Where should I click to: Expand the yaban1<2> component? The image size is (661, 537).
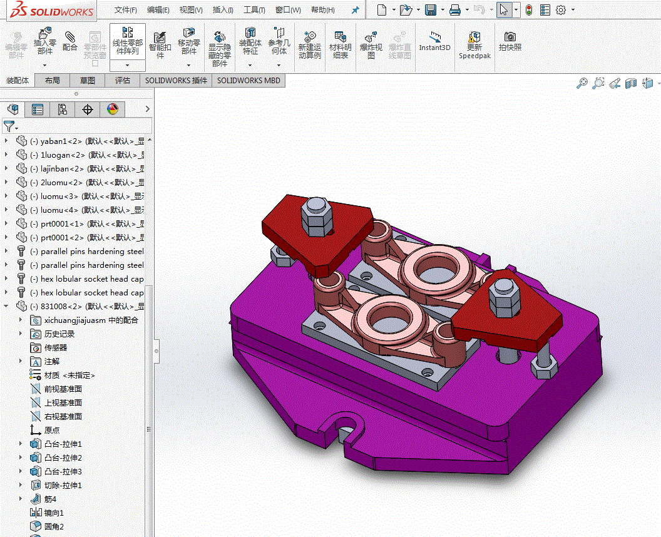(6, 141)
